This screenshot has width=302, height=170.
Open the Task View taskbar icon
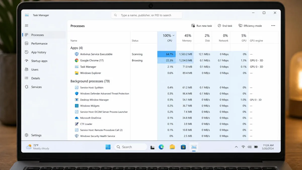(152, 147)
